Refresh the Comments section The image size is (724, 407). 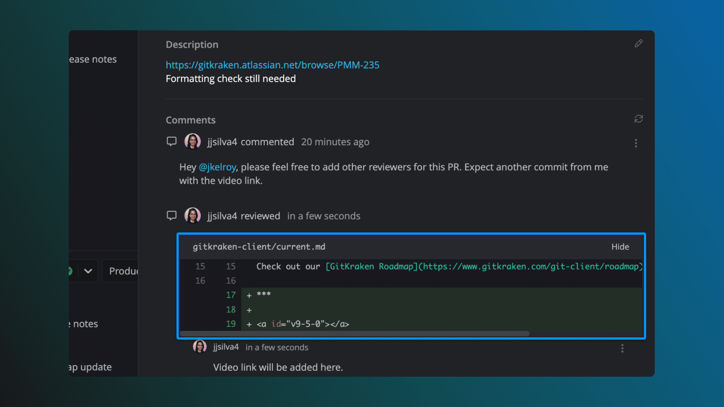pos(638,118)
